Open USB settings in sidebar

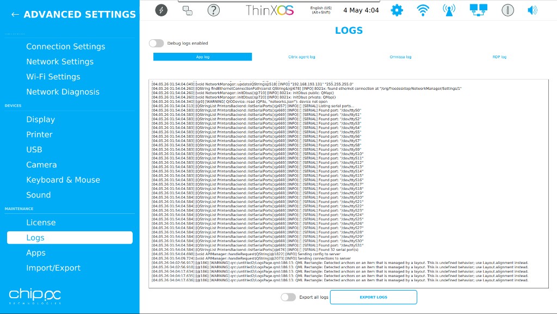pyautogui.click(x=34, y=150)
